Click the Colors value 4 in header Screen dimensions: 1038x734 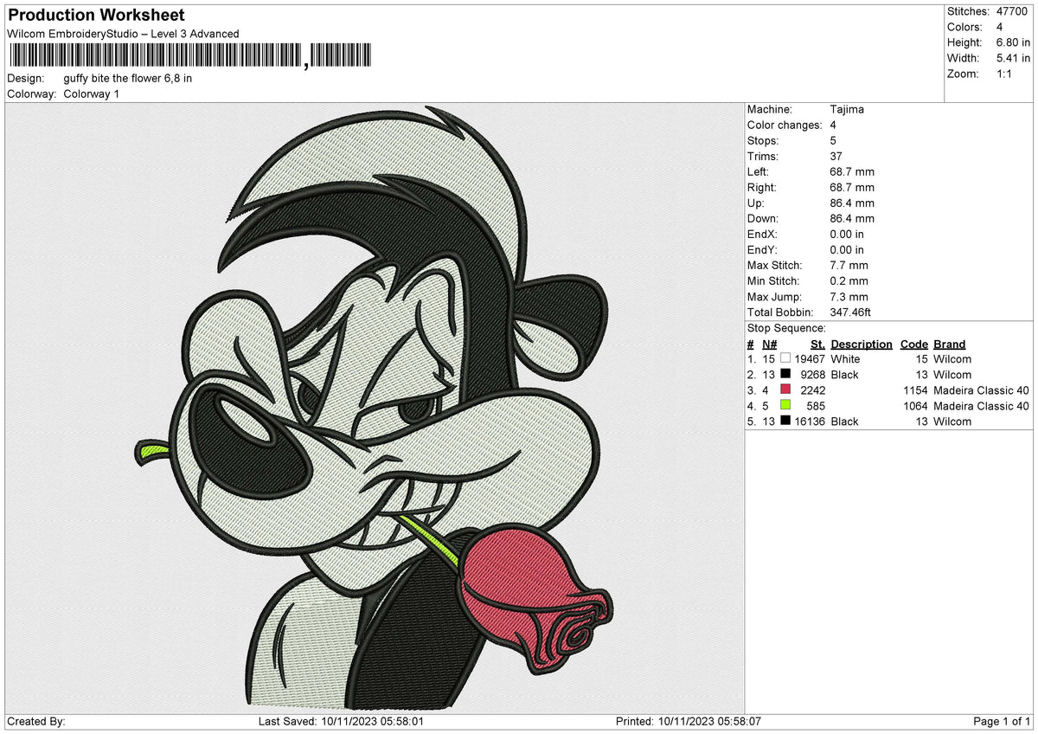[x=999, y=27]
